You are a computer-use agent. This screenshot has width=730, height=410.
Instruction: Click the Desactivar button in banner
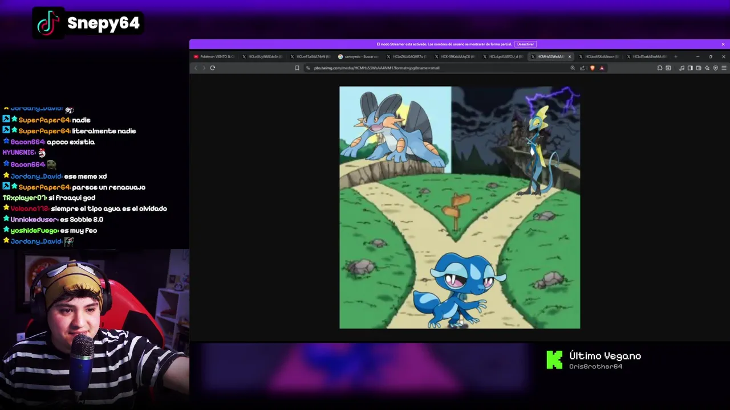(x=525, y=44)
